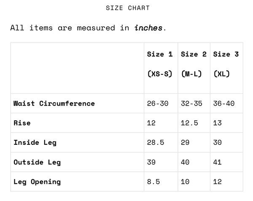Click the 28.5 inside leg value

(156, 142)
